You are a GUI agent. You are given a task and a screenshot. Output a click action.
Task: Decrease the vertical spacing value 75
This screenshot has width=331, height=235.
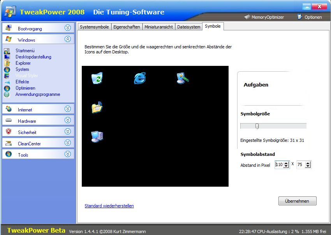[x=308, y=166]
